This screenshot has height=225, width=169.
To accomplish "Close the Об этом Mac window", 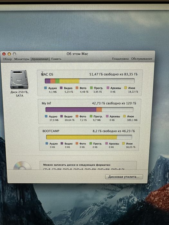I will (4, 54).
